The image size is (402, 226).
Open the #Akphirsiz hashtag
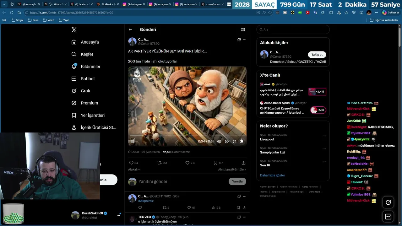pos(146,201)
